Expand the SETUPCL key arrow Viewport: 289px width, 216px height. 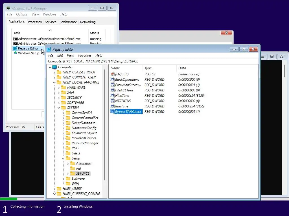(x=68, y=174)
